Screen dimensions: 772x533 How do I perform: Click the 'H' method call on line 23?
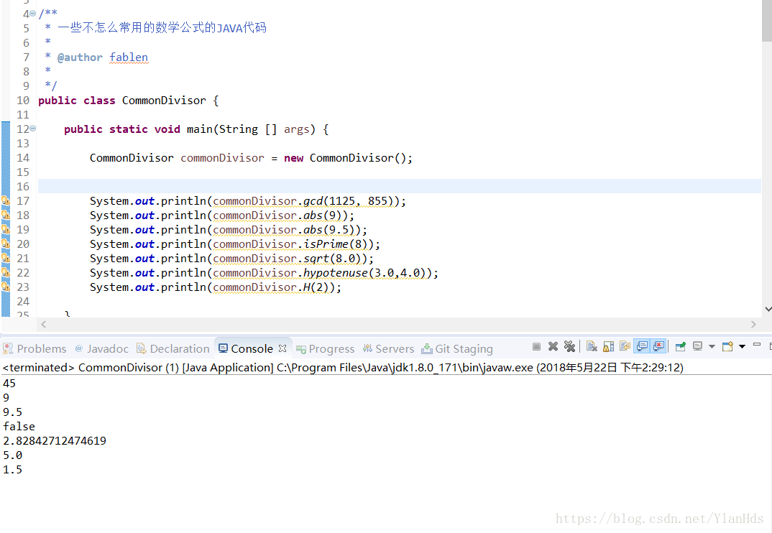click(x=306, y=287)
